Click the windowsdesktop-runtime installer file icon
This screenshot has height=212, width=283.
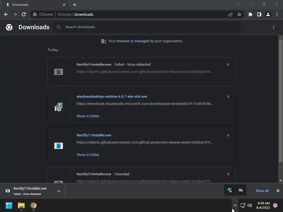(59, 107)
